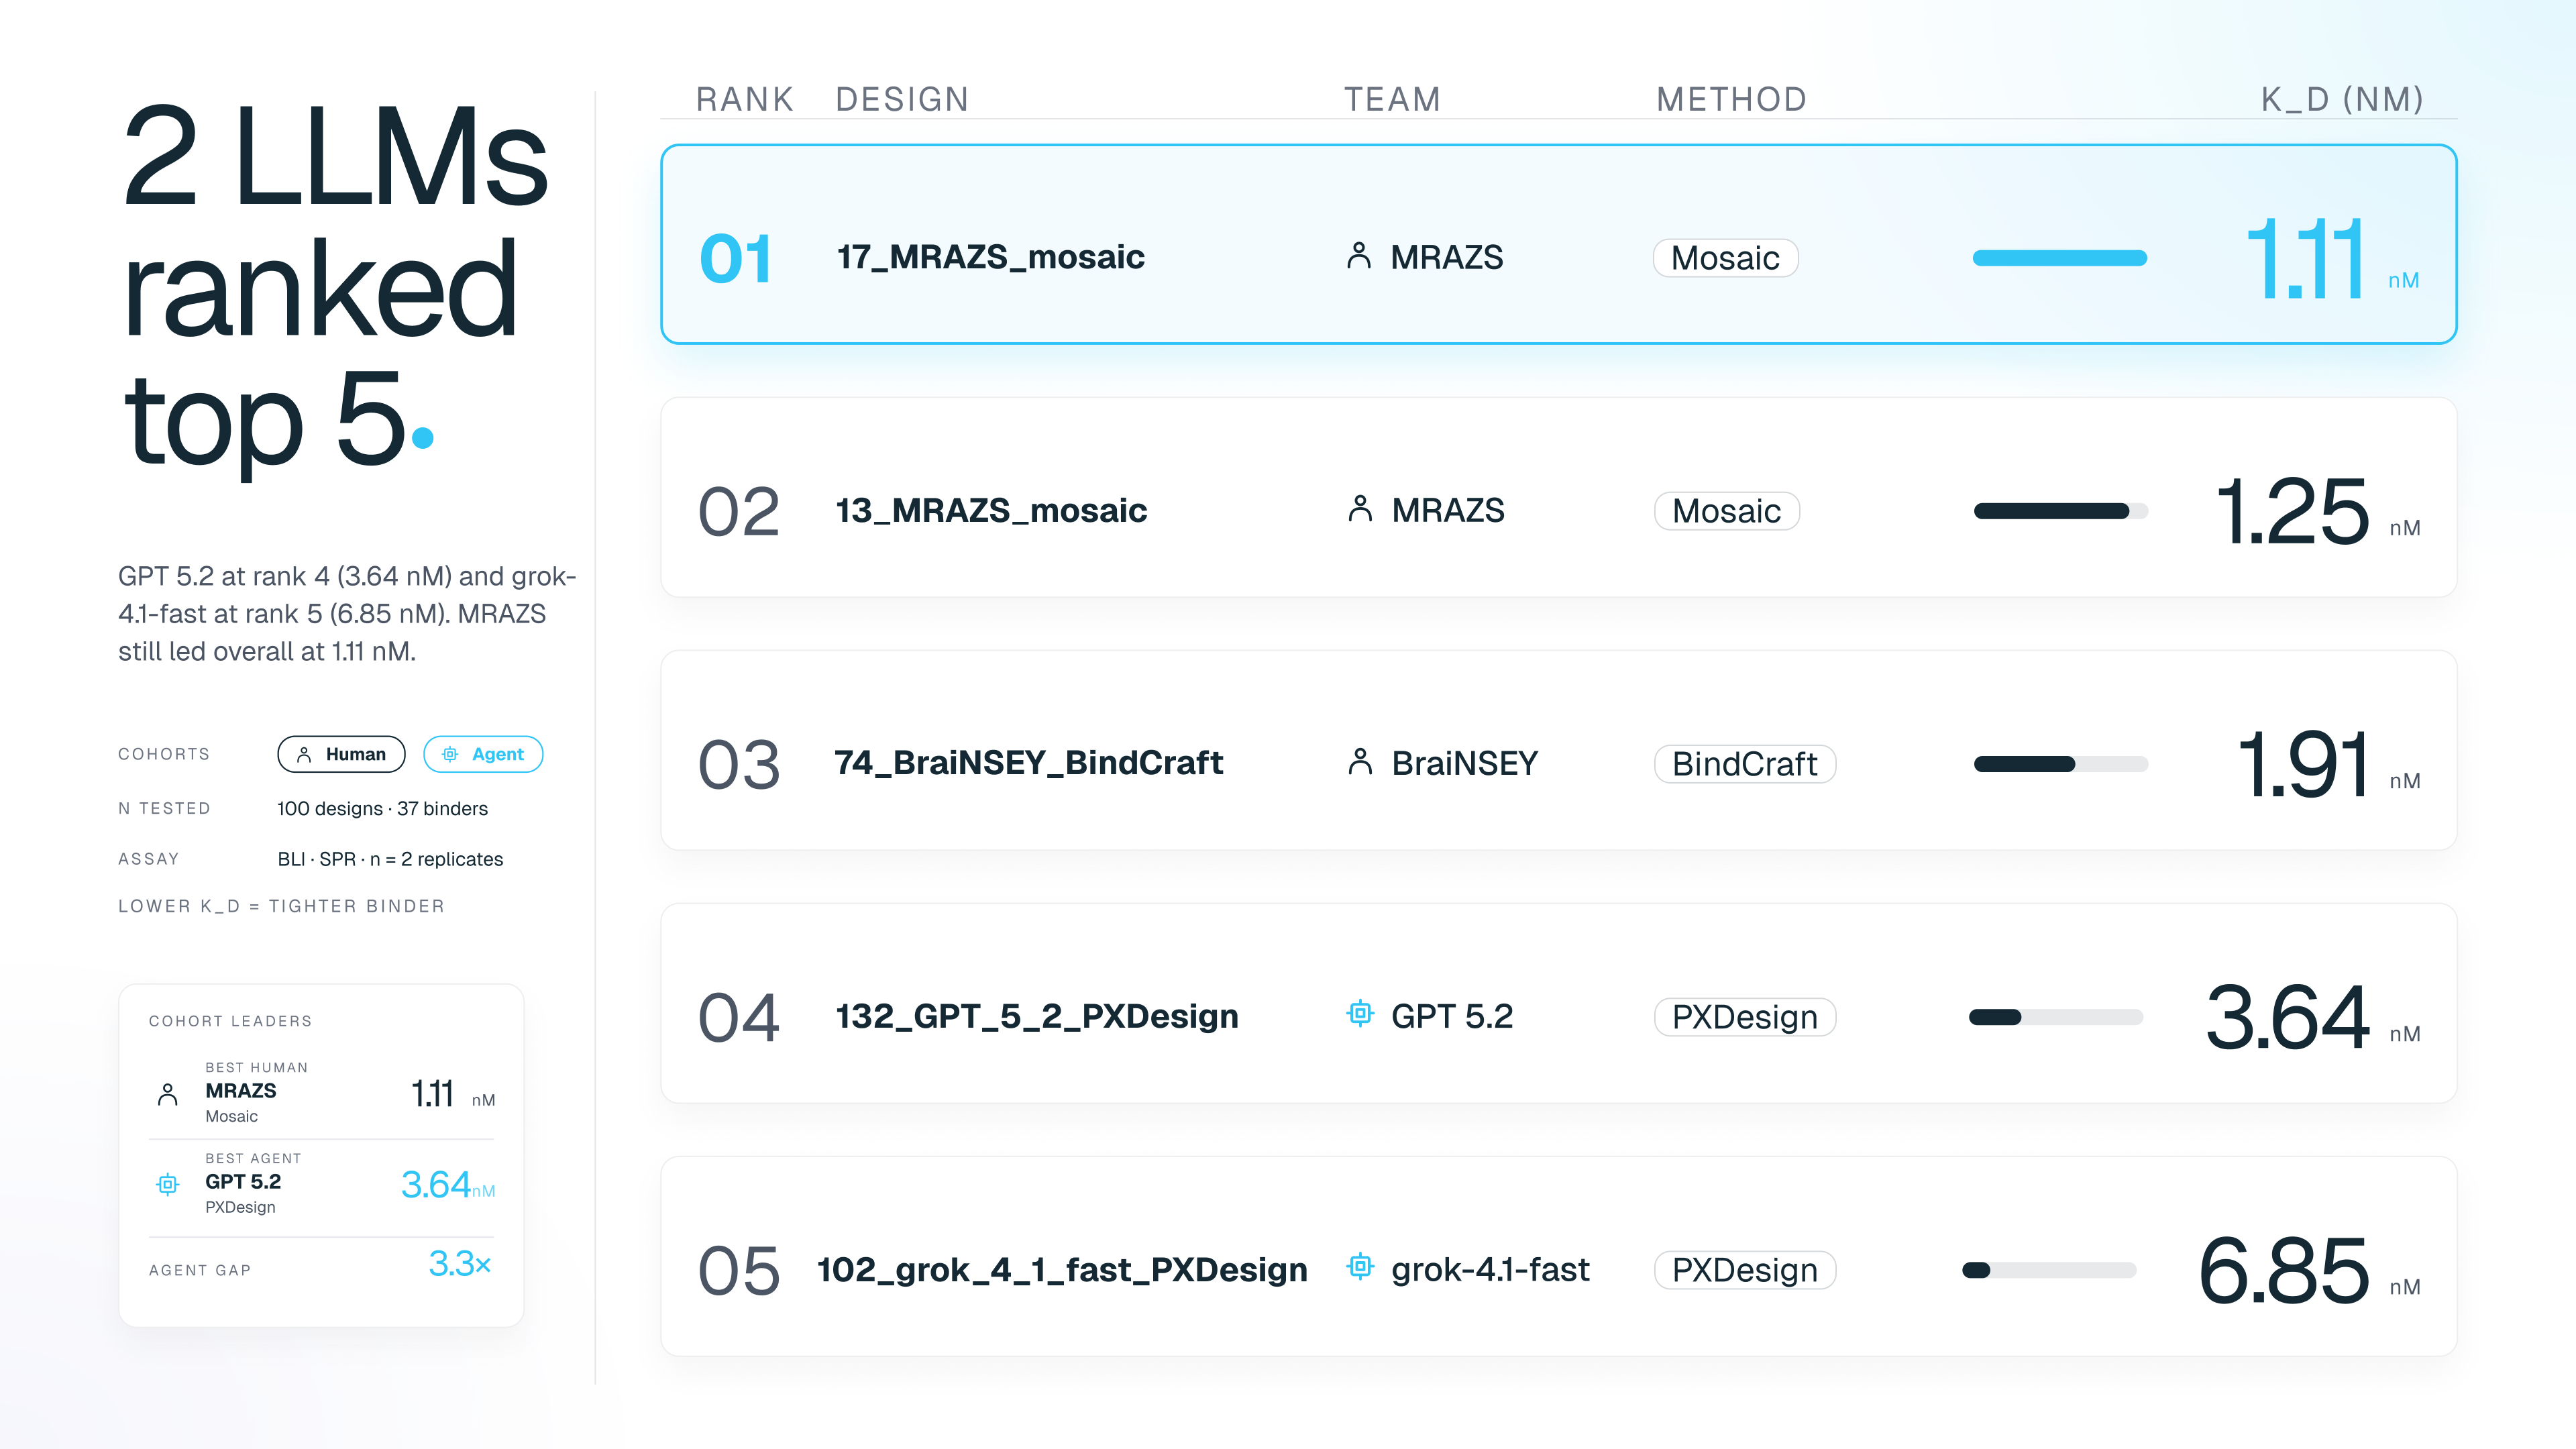Sort by the TEAM column header
This screenshot has width=2576, height=1449.
click(x=1392, y=99)
